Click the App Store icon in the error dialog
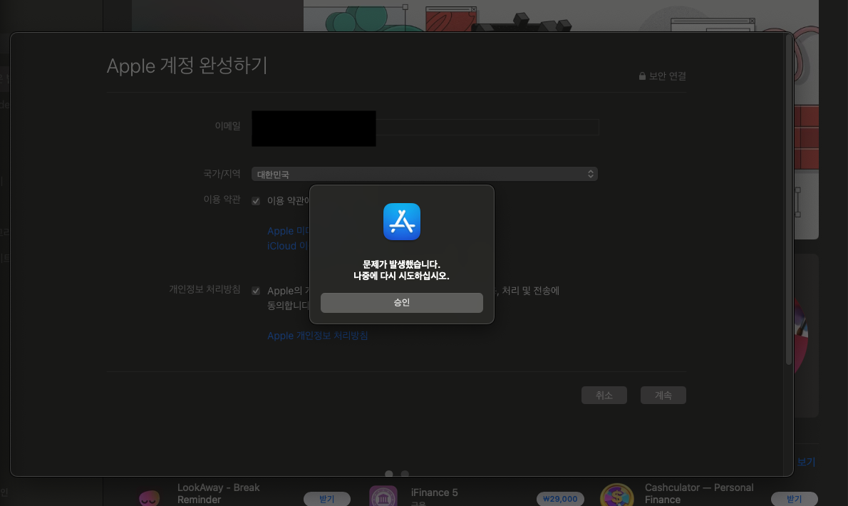 (x=402, y=222)
